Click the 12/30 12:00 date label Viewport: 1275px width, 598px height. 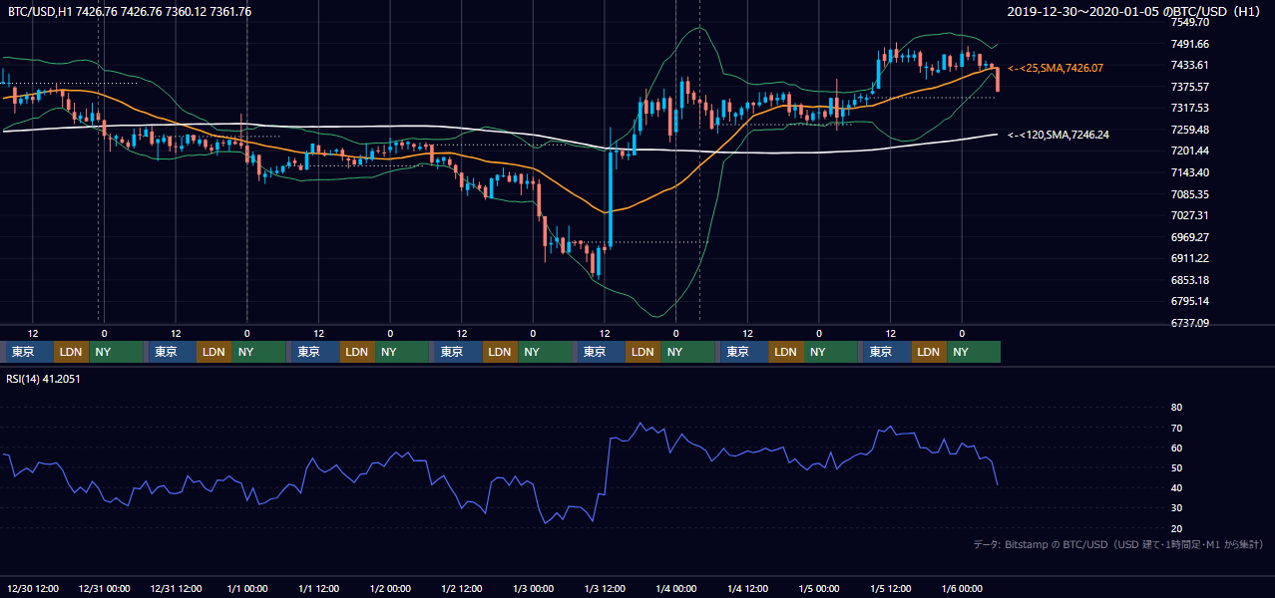(x=33, y=589)
